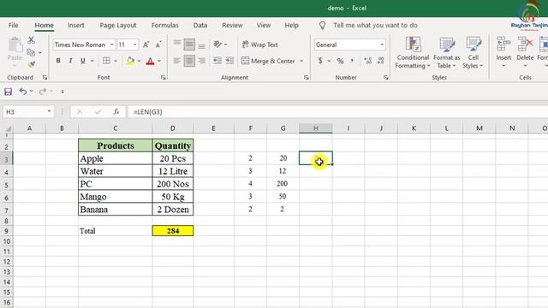Click Tell me what you want to do
The image size is (548, 308).
coord(375,25)
